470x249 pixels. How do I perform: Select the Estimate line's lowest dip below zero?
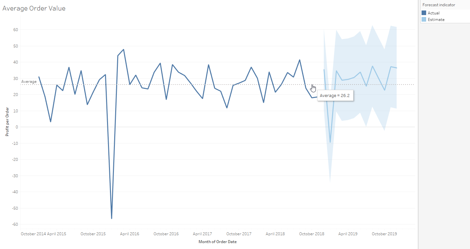click(330, 142)
